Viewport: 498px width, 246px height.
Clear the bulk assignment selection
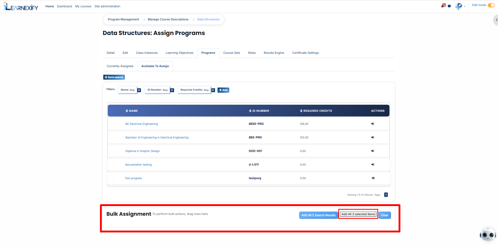click(384, 215)
